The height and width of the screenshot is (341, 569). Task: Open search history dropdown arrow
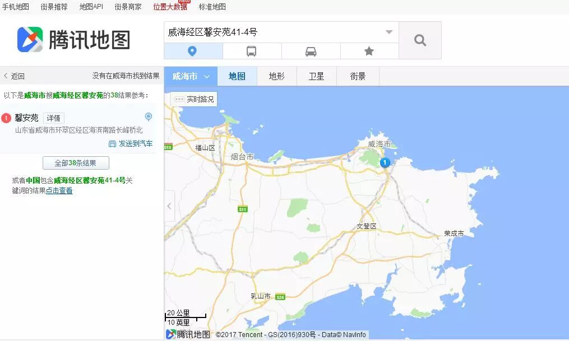(x=389, y=32)
